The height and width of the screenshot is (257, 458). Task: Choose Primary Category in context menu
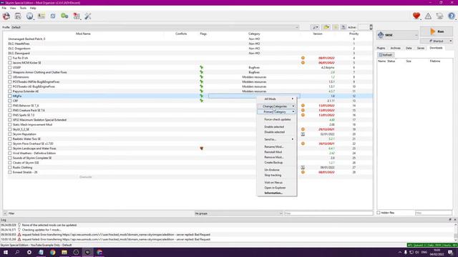277,112
